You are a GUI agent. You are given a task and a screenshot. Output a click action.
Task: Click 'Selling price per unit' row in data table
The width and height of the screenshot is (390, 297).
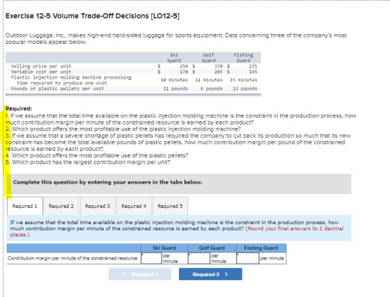tap(133, 66)
